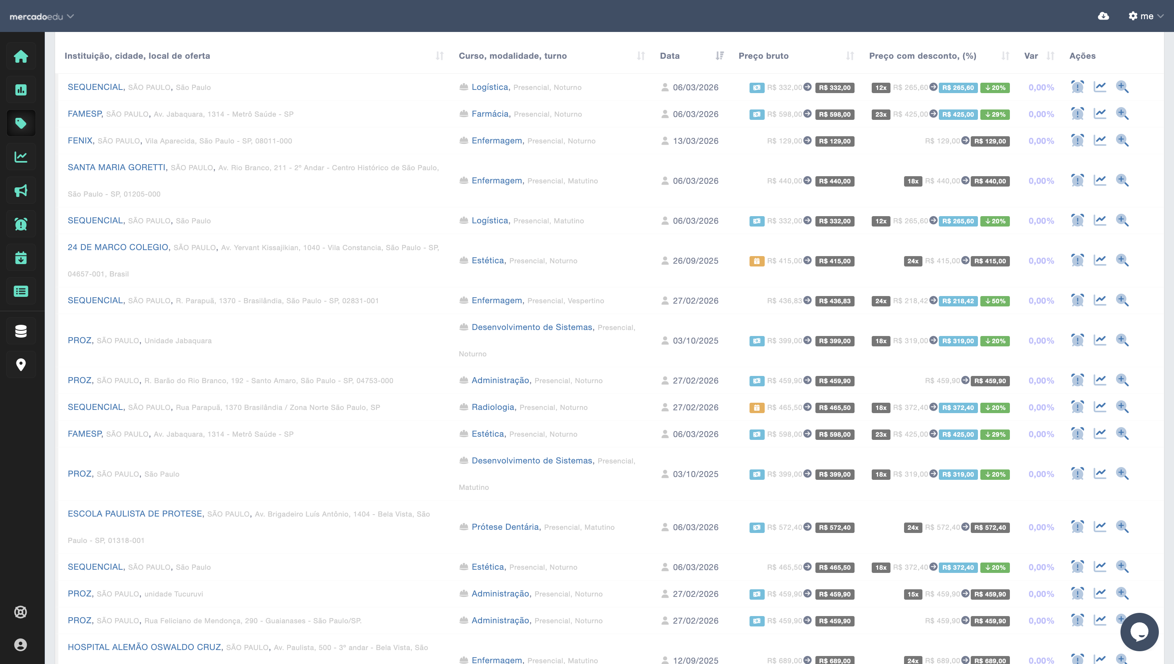Open Prótese Dentária course link
Viewport: 1174px width, 664px height.
pos(506,527)
